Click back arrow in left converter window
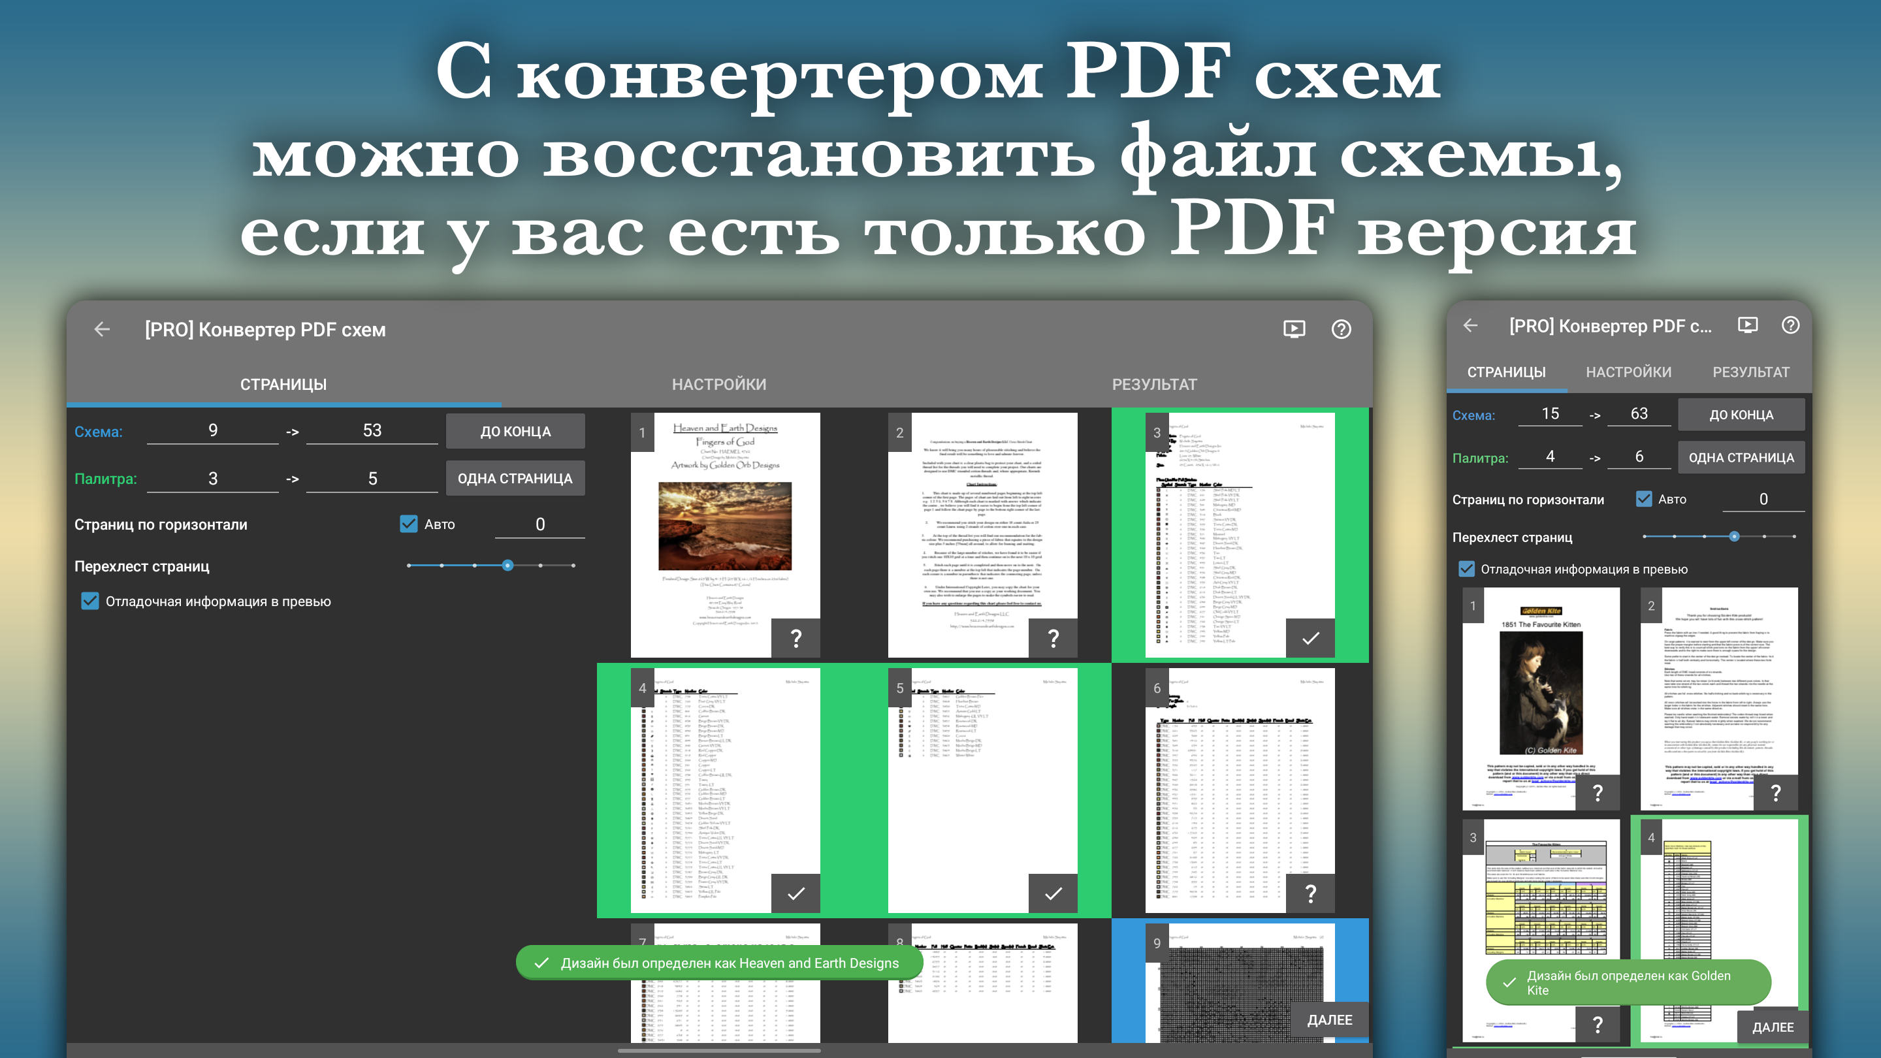Viewport: 1881px width, 1058px height. (x=103, y=329)
